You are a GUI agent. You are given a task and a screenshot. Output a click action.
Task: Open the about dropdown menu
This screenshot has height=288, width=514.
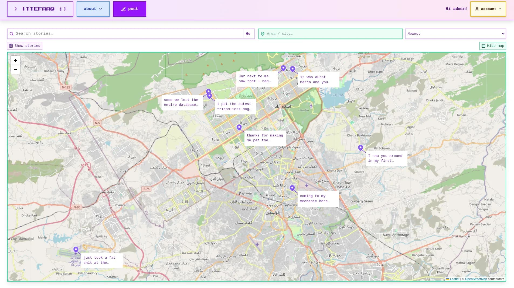(x=93, y=9)
